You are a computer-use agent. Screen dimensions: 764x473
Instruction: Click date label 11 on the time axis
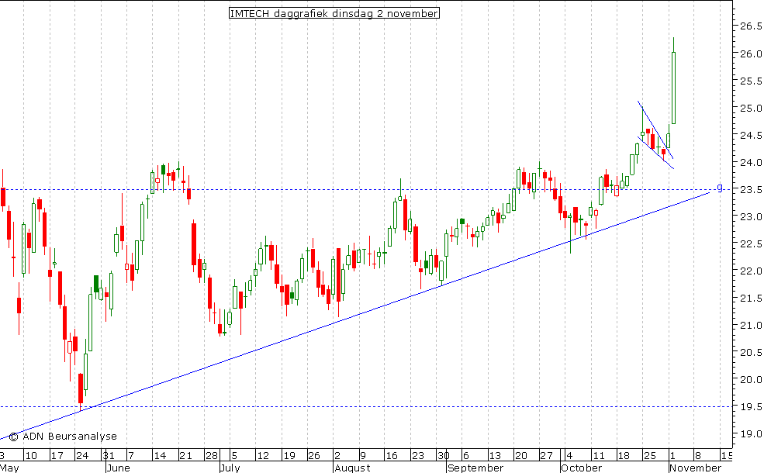(598, 456)
